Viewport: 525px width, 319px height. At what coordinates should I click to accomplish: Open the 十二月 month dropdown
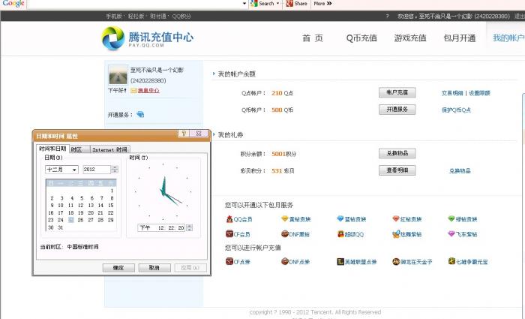tap(75, 170)
